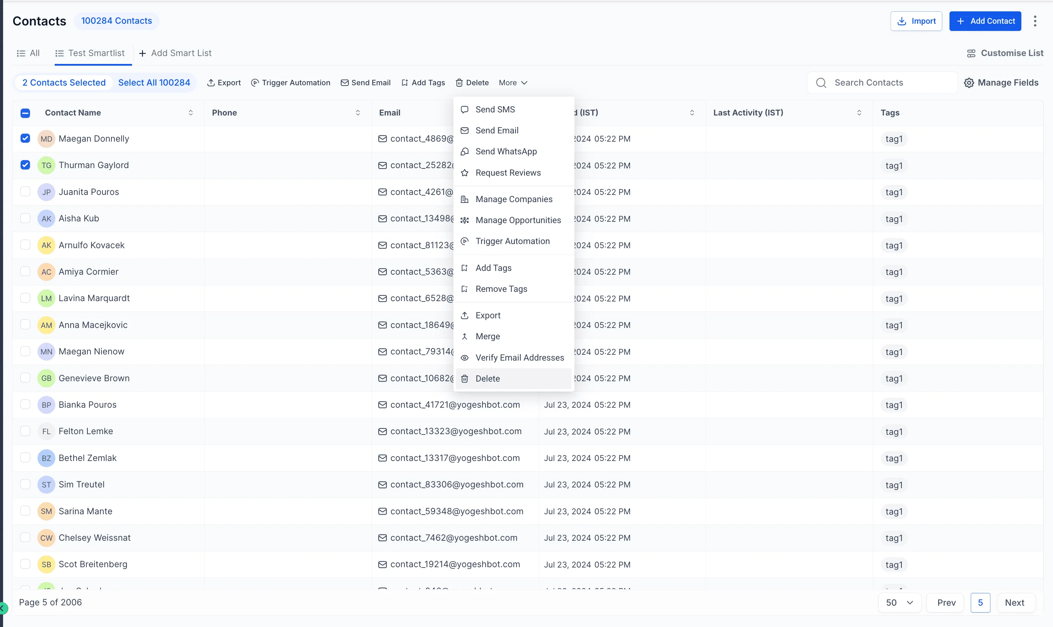Open the Search Contacts magnifier icon

point(821,82)
